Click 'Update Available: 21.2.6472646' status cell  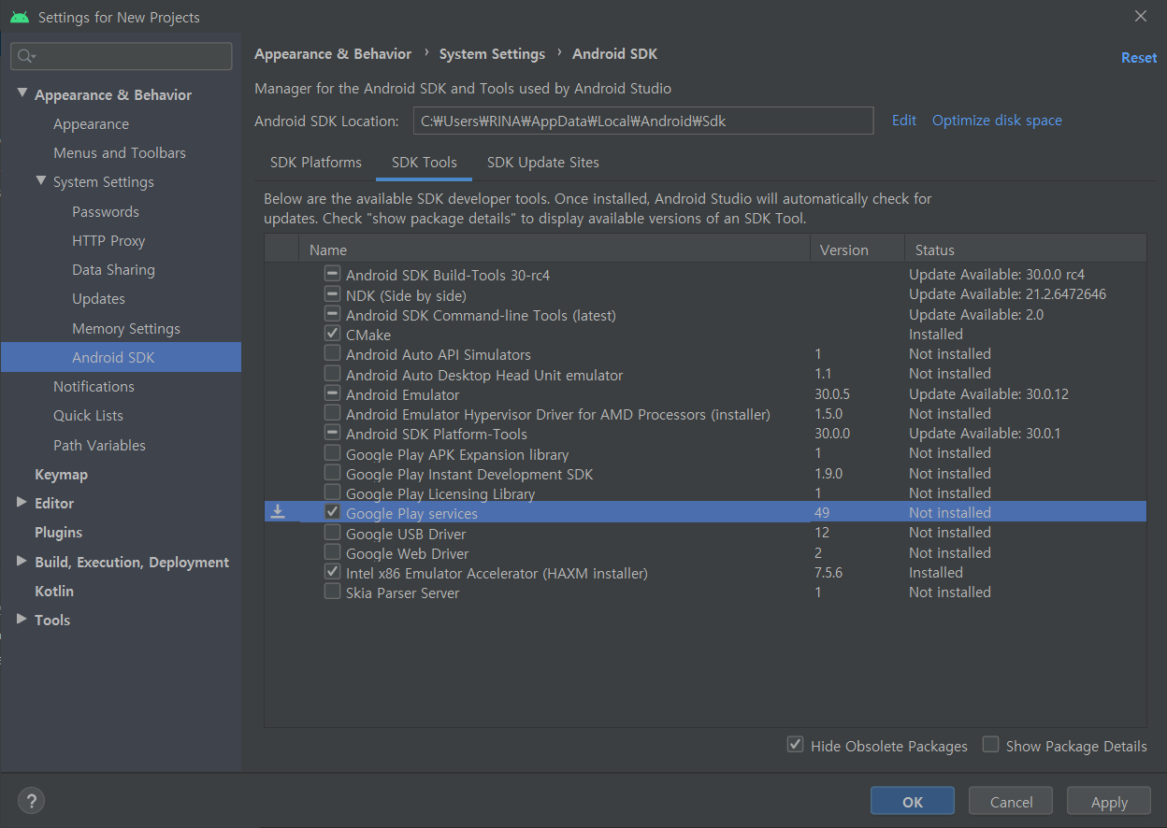[1007, 294]
